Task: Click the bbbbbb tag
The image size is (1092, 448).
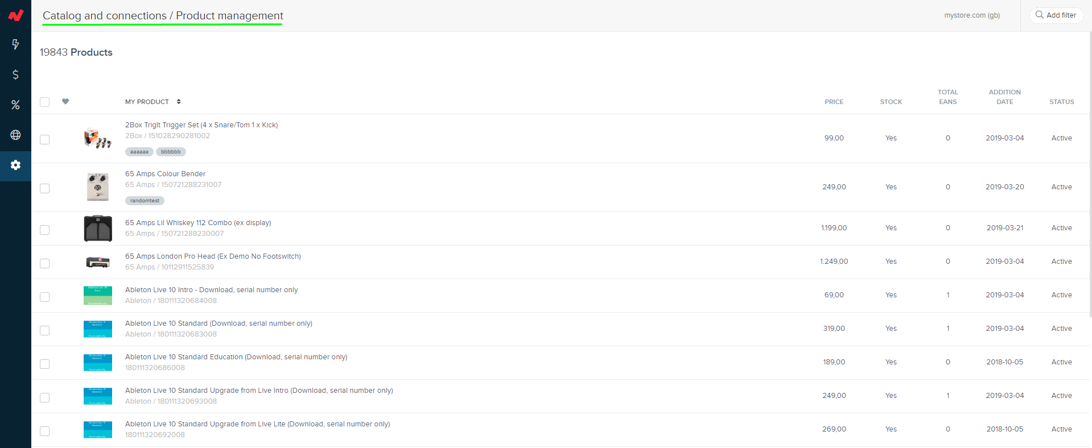Action: (x=171, y=152)
